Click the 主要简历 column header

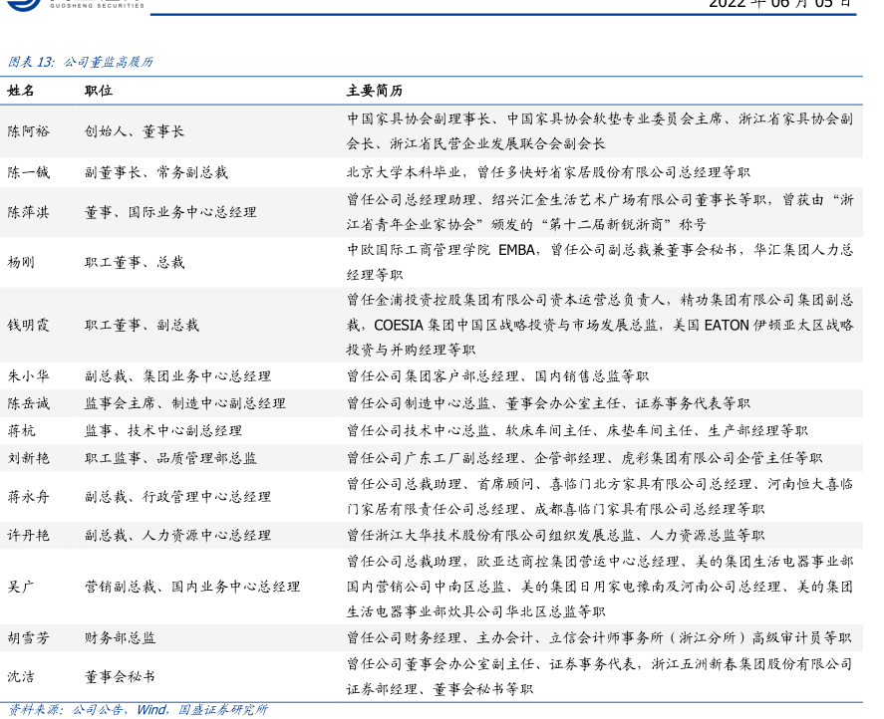tap(375, 91)
